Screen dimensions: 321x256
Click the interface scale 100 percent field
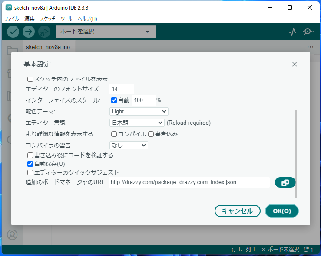(x=144, y=100)
